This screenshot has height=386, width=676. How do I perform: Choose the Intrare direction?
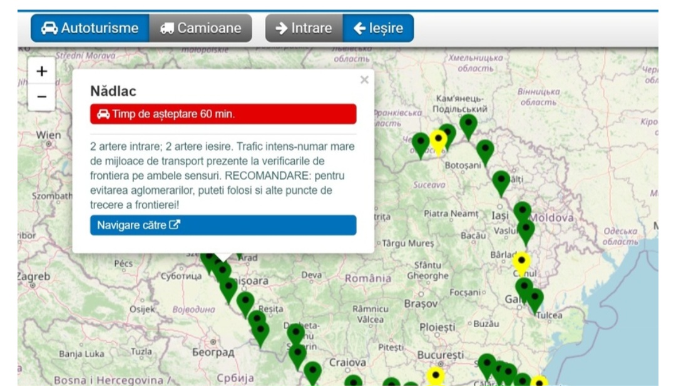(304, 28)
